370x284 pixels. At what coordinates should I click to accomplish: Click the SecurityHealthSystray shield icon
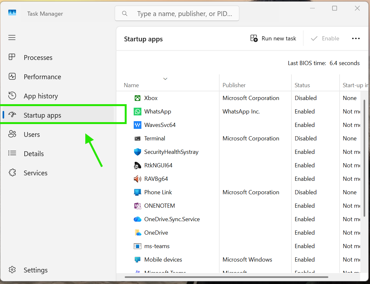(137, 152)
